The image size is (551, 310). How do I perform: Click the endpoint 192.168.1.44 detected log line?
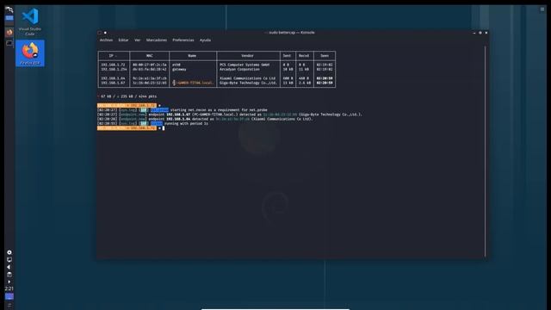click(205, 119)
